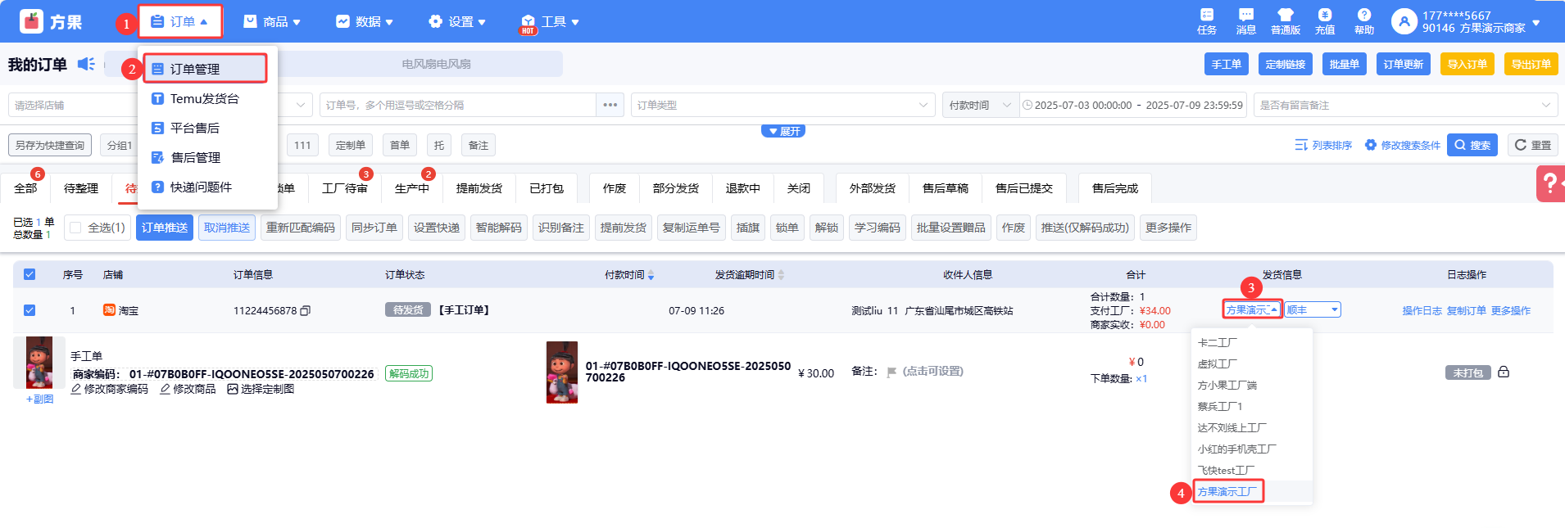The width and height of the screenshot is (1565, 528).
Task: Open the 顺丰 courier dropdown
Action: click(1313, 309)
